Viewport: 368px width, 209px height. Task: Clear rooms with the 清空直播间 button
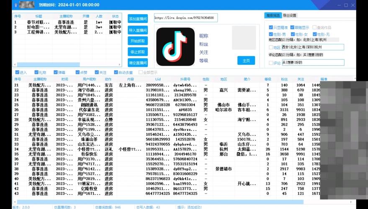pos(138,63)
